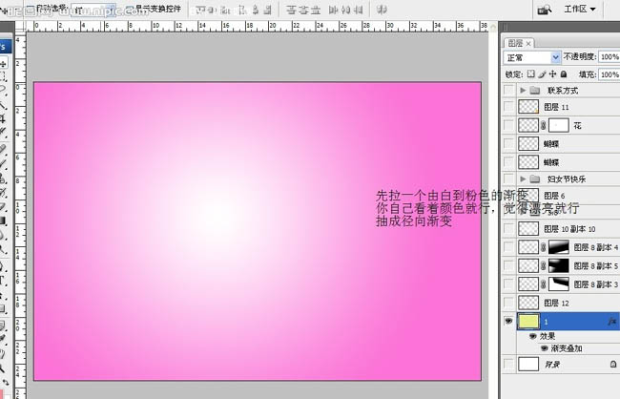The height and width of the screenshot is (399, 620).
Task: Hide layer 1 with its eye icon
Action: coord(508,321)
